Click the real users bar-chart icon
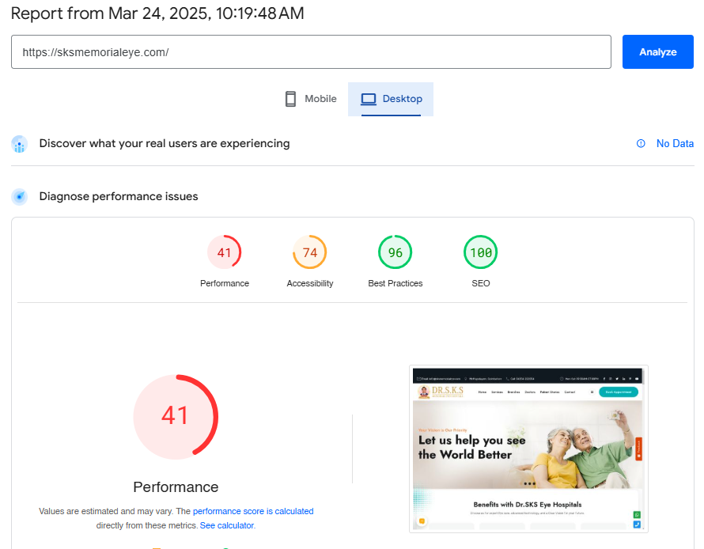704x549 pixels. [19, 144]
